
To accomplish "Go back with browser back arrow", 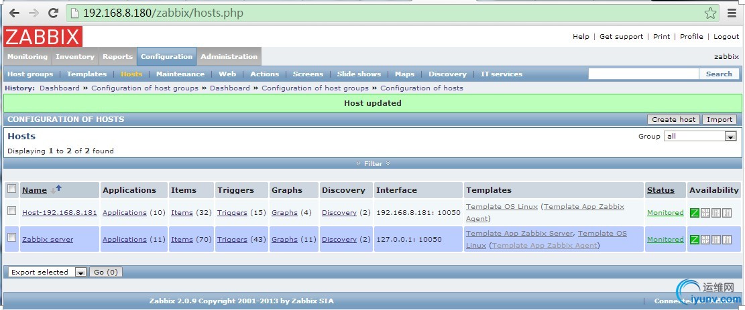I will click(x=15, y=13).
